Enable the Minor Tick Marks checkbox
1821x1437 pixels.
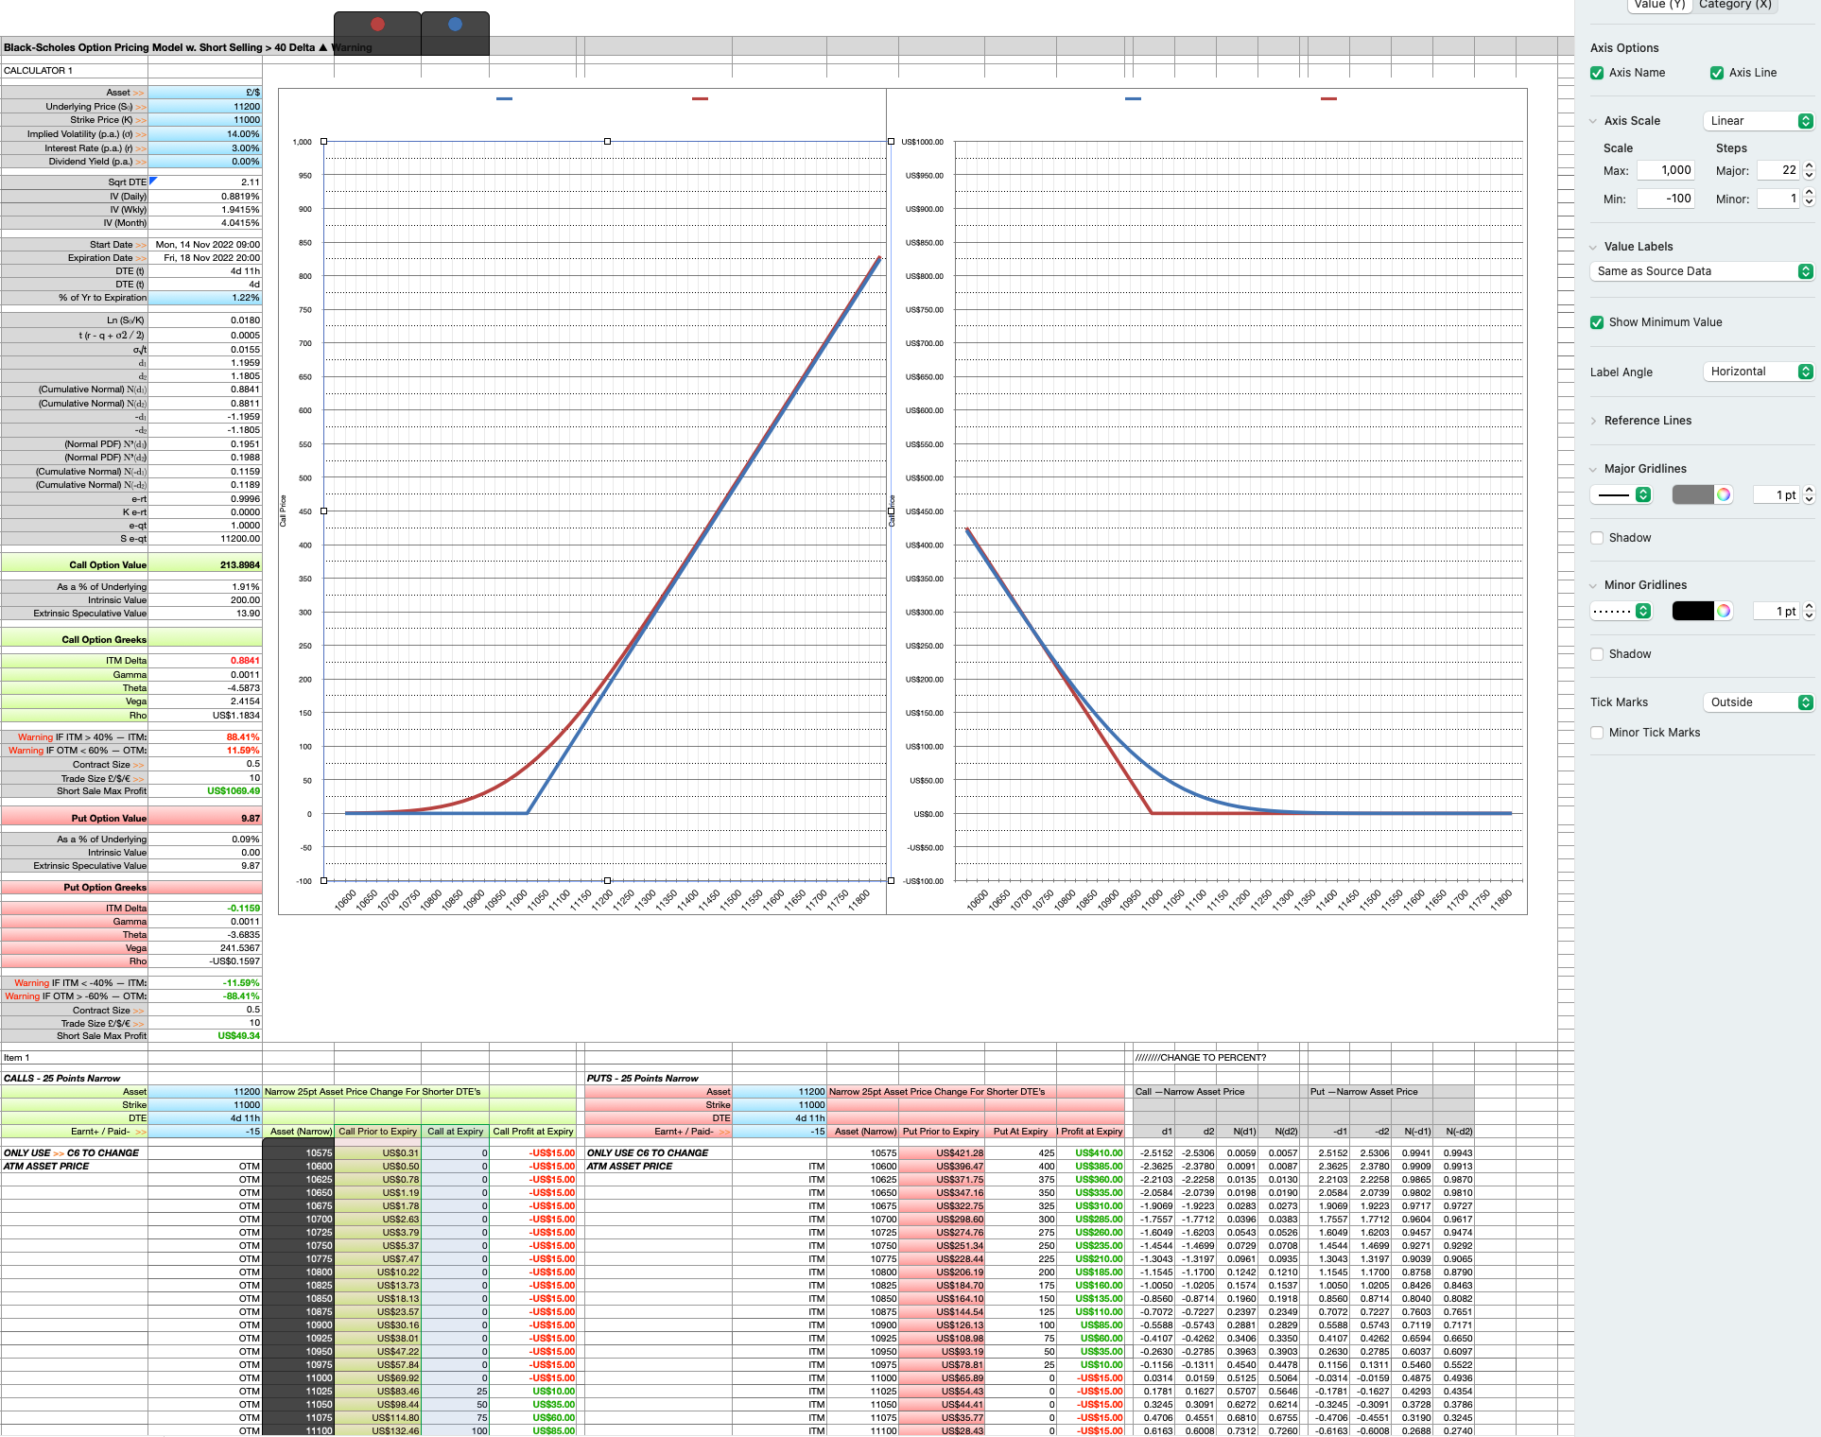point(1597,733)
